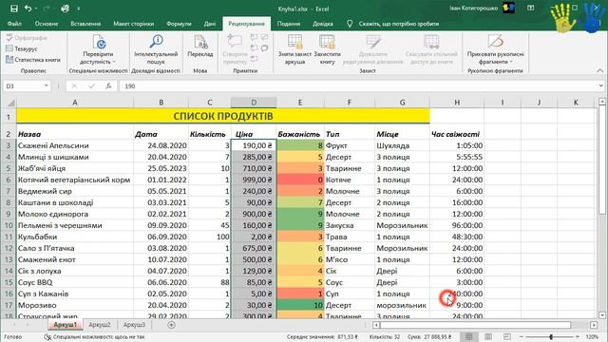The image size is (608, 342).
Task: Click the account name Іван Котигорошко
Action: point(473,9)
